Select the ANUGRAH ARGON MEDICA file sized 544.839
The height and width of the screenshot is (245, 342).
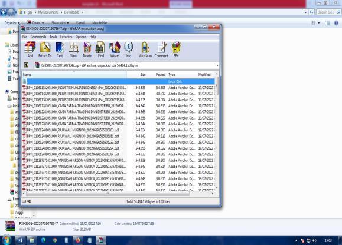pos(119,160)
